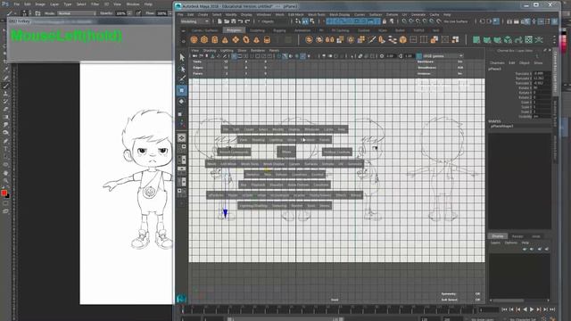Click Photoshop red foreground color swatch

click(x=4, y=193)
